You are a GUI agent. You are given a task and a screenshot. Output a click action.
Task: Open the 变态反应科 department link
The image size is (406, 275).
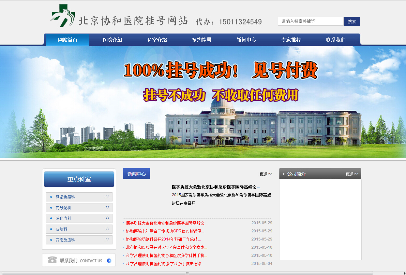coord(65,240)
